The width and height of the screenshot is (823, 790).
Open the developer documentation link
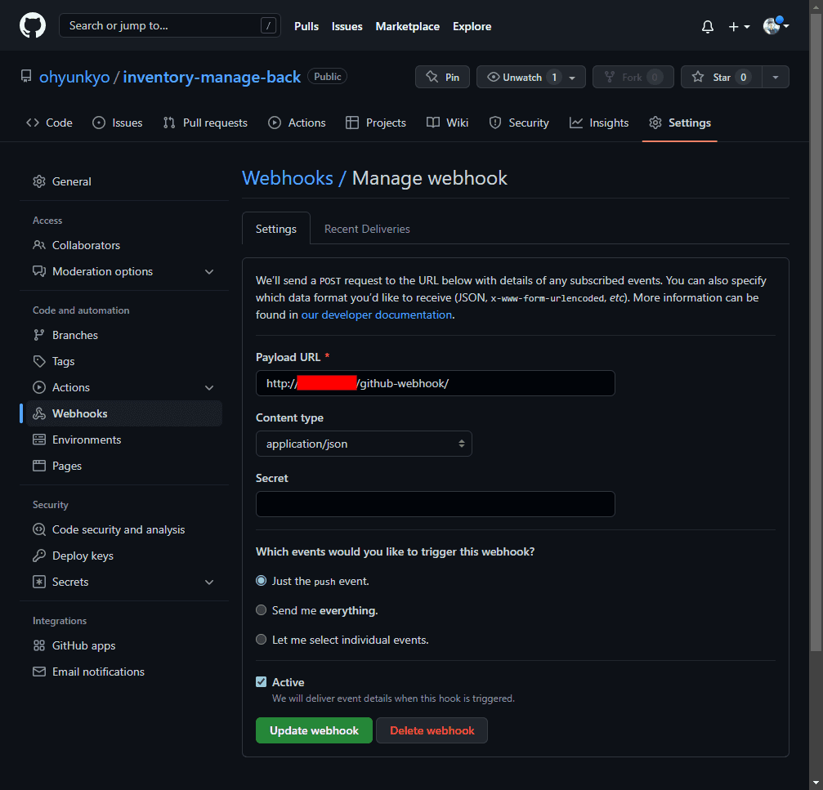tap(376, 315)
